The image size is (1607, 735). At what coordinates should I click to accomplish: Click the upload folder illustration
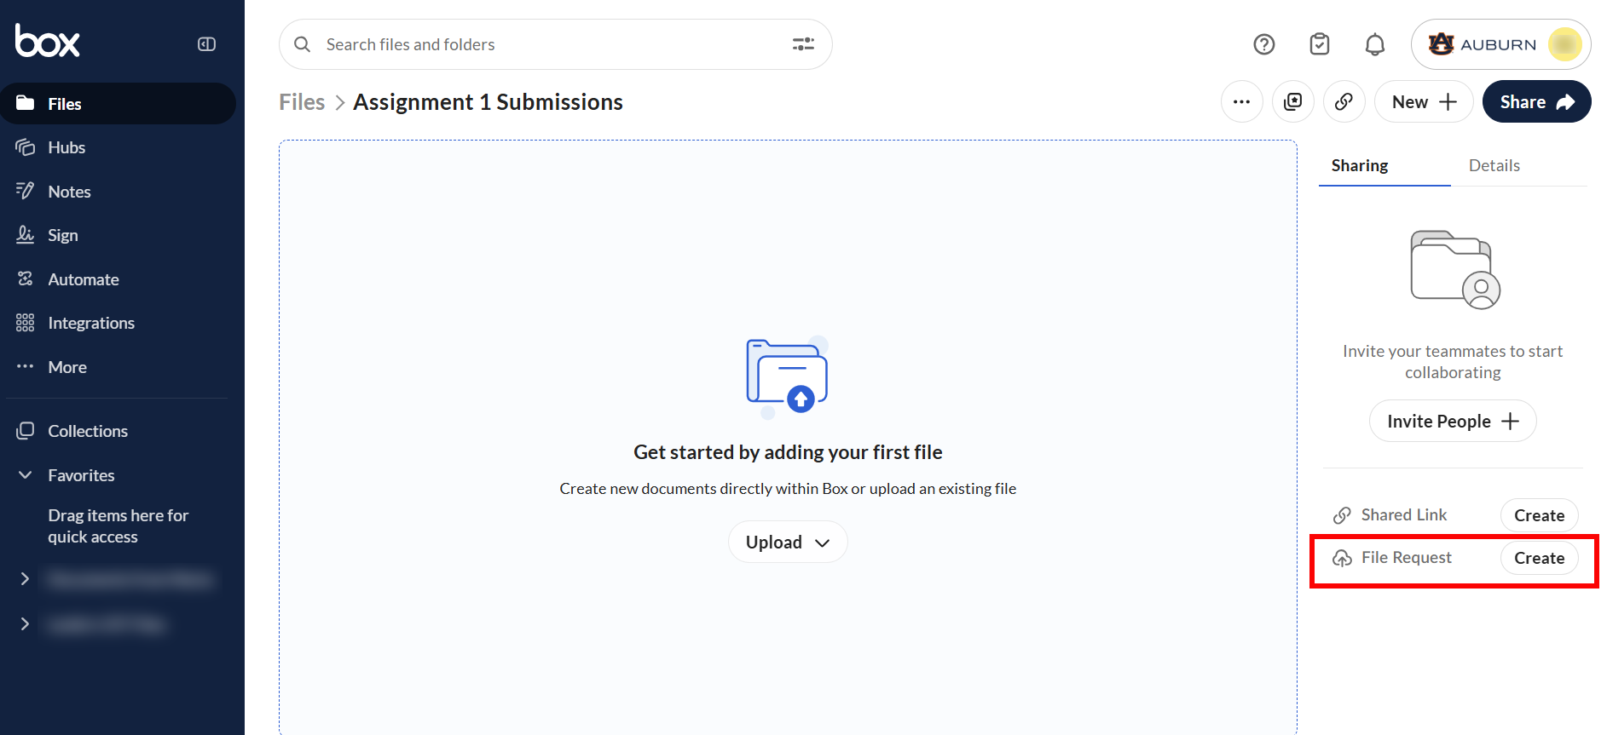(x=788, y=377)
